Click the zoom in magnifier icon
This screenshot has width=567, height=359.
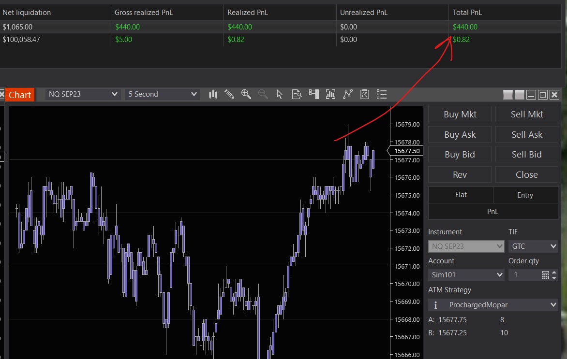click(x=246, y=94)
